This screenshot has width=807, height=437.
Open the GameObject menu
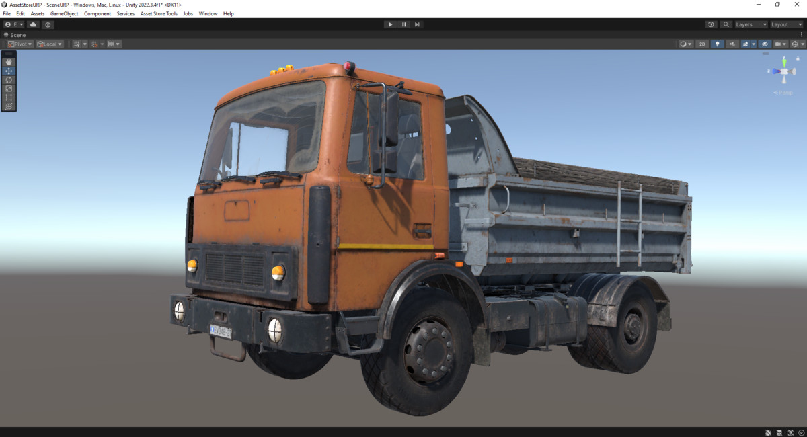tap(64, 13)
